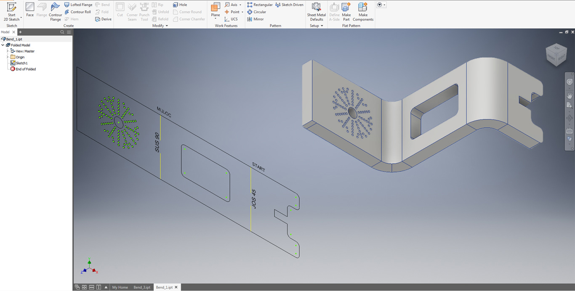The width and height of the screenshot is (575, 291).
Task: Select the Contour Flange tool
Action: [55, 11]
